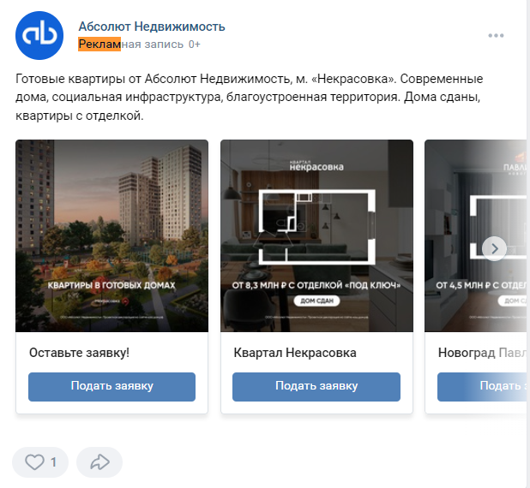
Task: Open the Некрасовка floor plan image
Action: coord(316,236)
